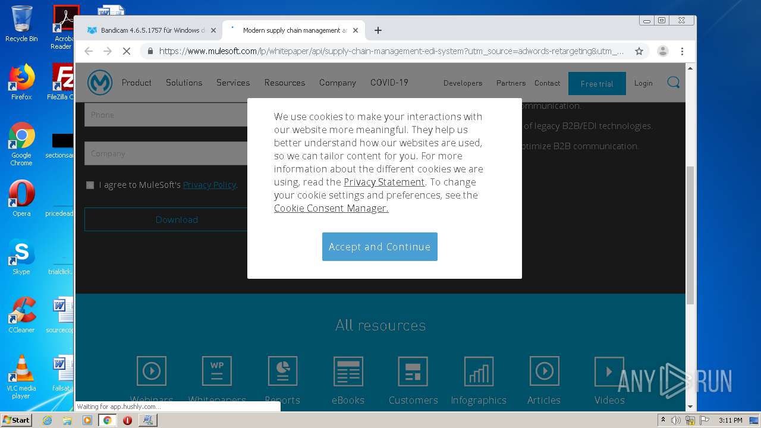Open the Product menu

(x=137, y=83)
